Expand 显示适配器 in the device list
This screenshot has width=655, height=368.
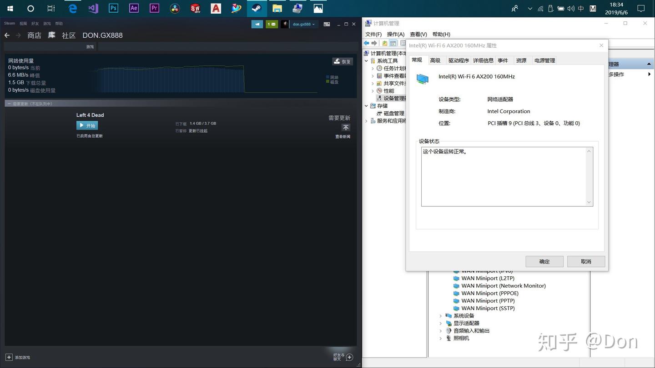pyautogui.click(x=440, y=323)
